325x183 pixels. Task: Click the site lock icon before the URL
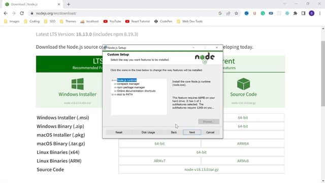pos(31,13)
